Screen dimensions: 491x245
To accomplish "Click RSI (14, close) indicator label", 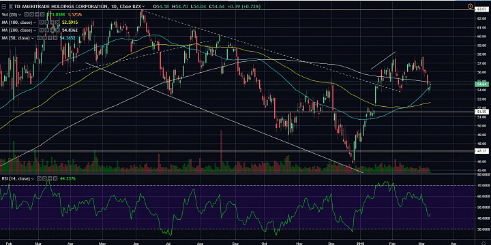I will coord(16,179).
